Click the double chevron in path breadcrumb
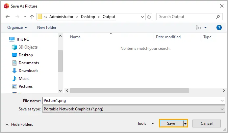 (x=45, y=17)
